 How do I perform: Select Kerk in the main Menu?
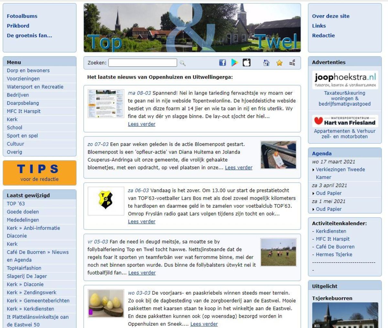click(12, 119)
